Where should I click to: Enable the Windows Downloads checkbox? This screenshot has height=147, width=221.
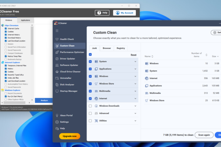point(90,106)
